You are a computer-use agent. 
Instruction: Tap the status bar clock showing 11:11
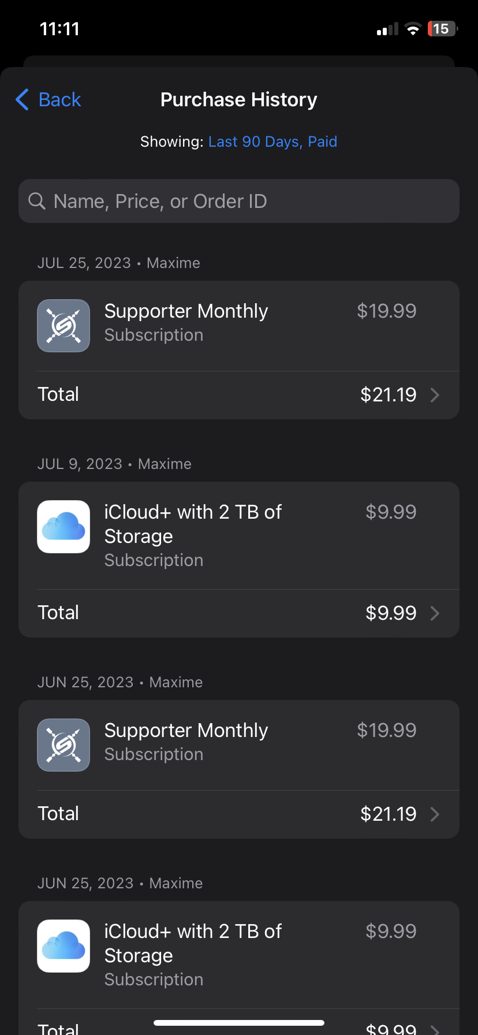[x=59, y=29]
